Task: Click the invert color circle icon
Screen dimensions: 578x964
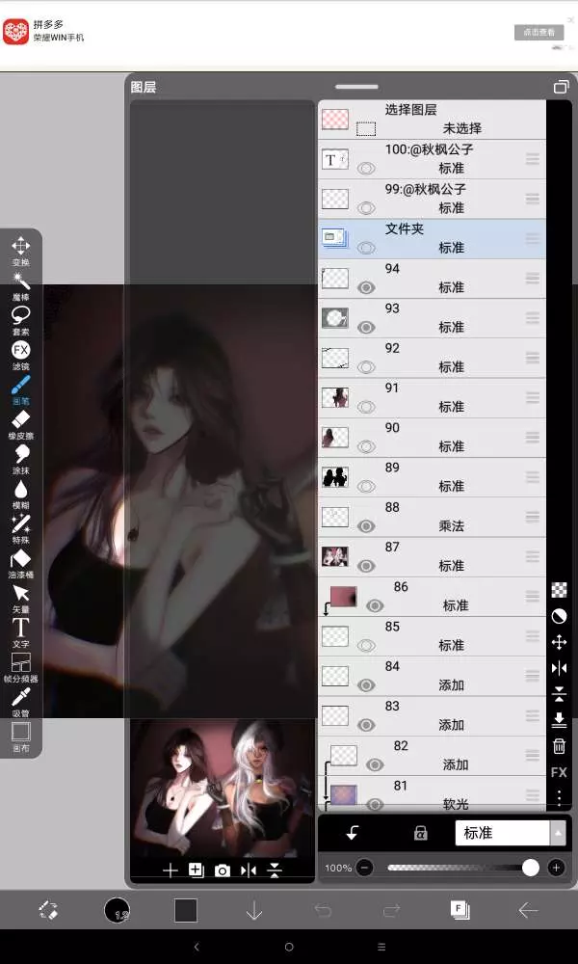Action: (559, 616)
